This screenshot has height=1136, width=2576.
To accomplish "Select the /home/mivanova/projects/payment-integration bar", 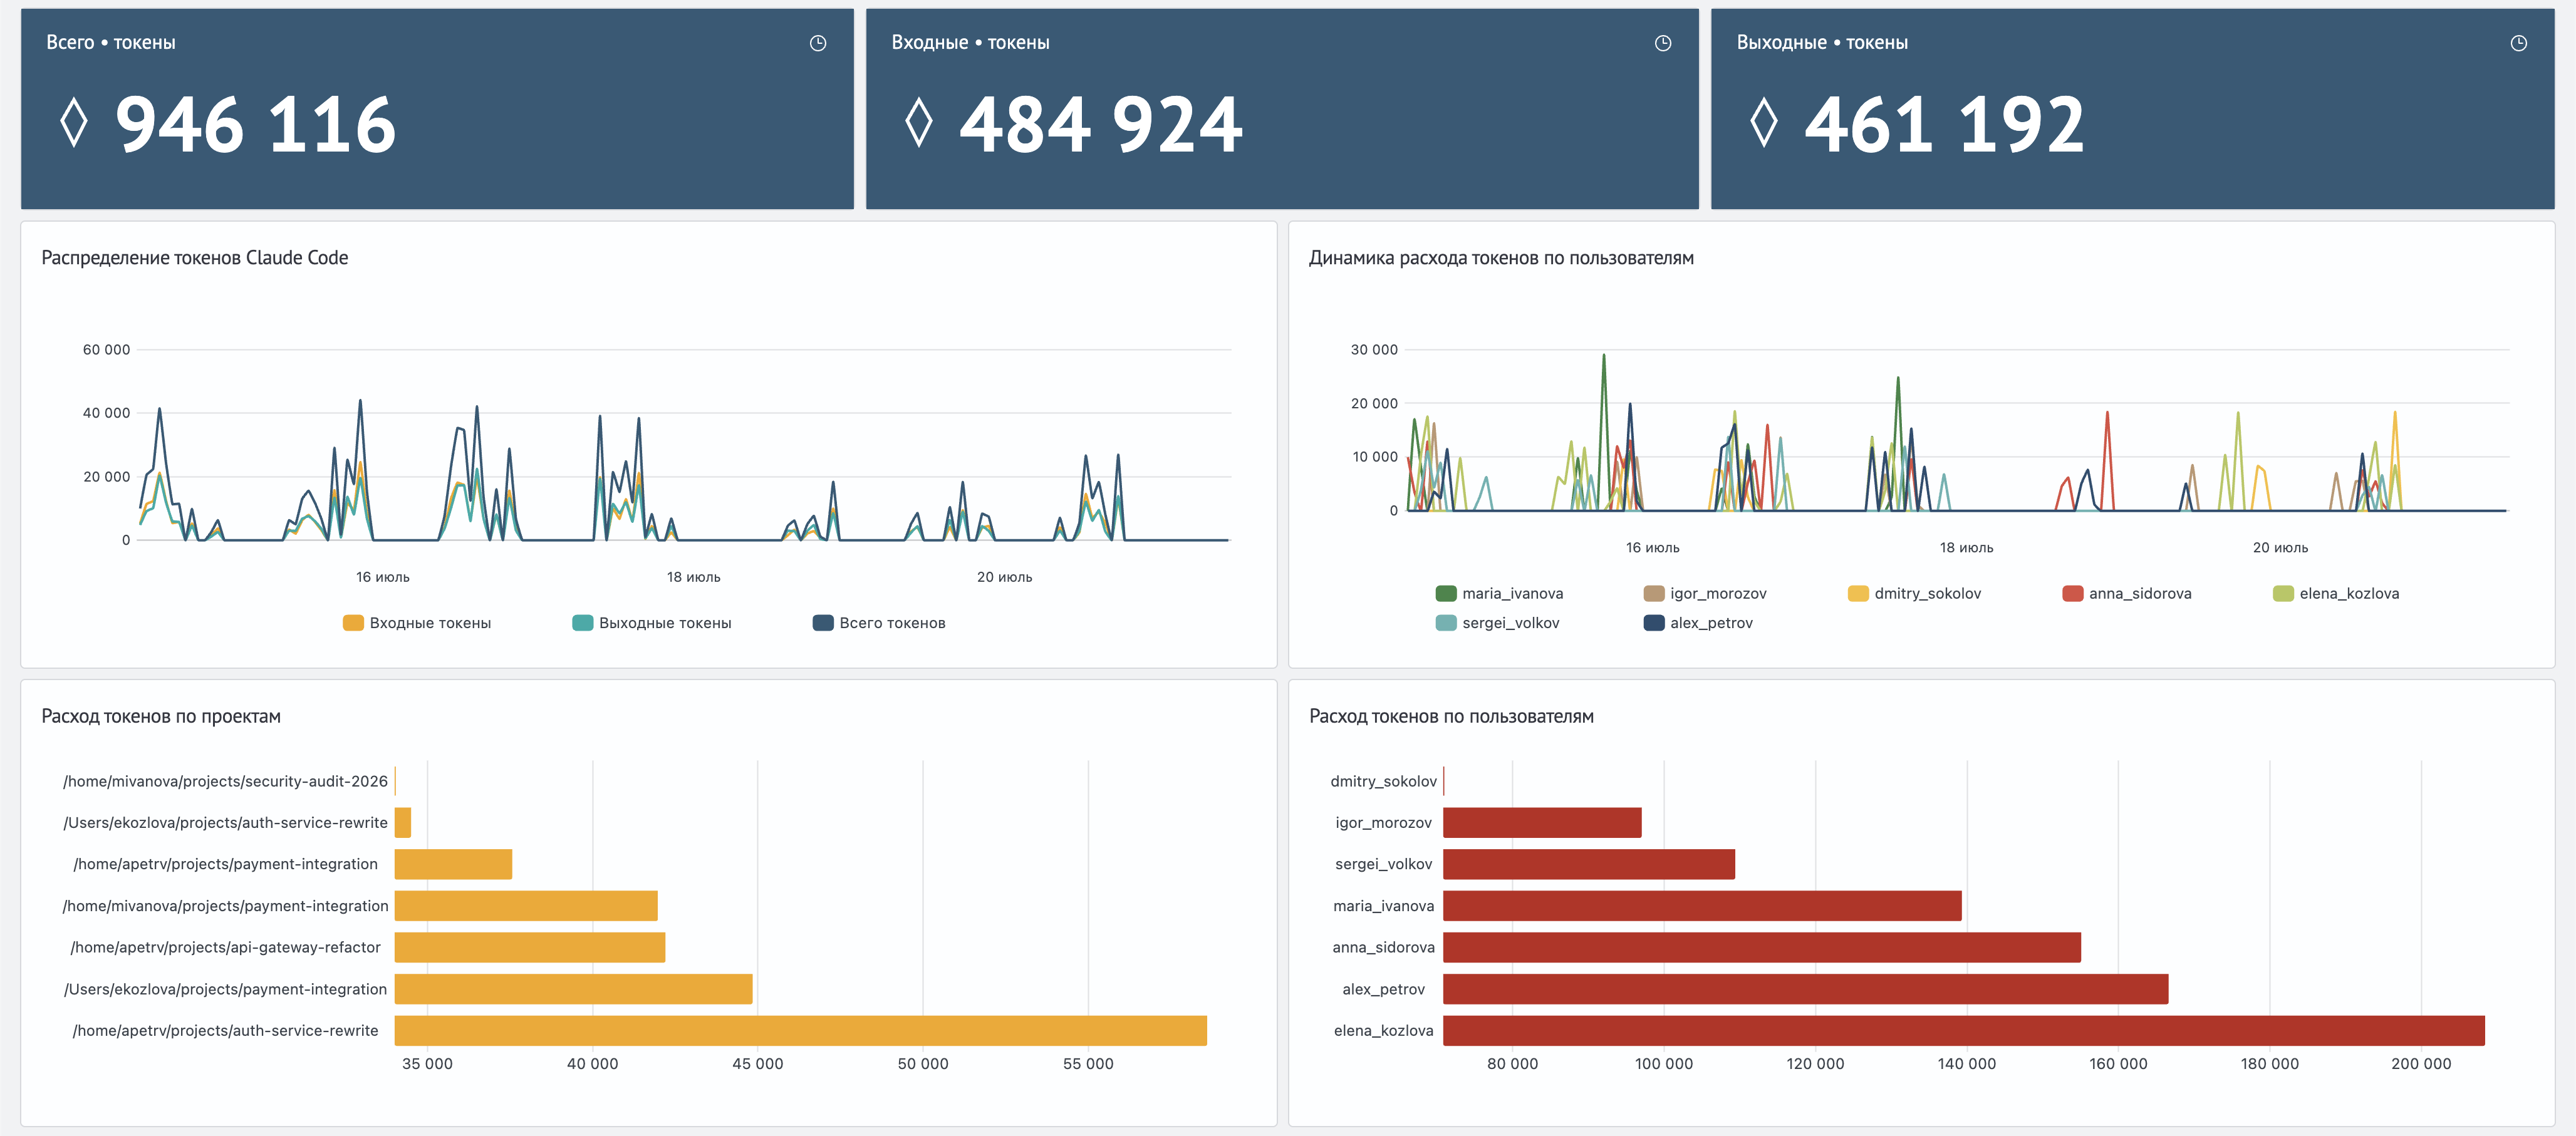I will (x=526, y=906).
